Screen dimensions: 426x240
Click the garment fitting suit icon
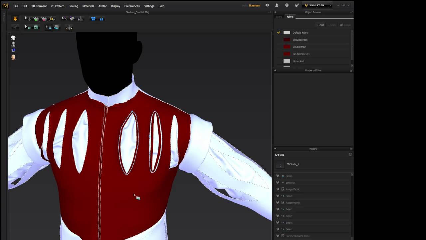click(x=69, y=27)
